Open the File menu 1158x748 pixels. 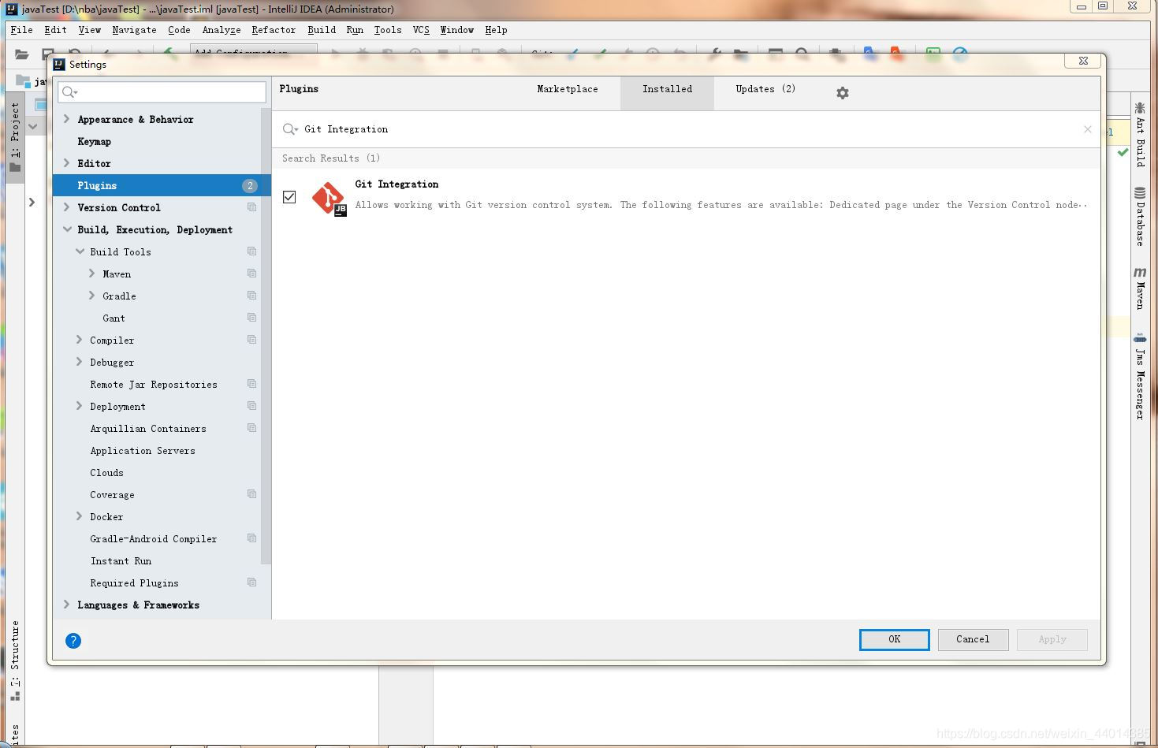point(21,30)
